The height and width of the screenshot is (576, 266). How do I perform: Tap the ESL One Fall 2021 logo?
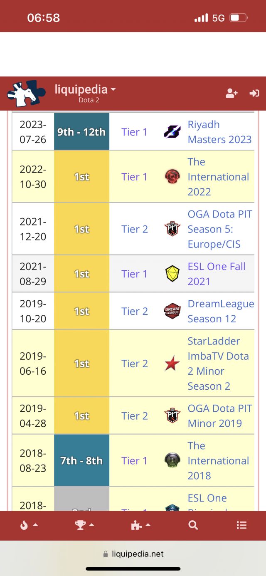(x=172, y=274)
